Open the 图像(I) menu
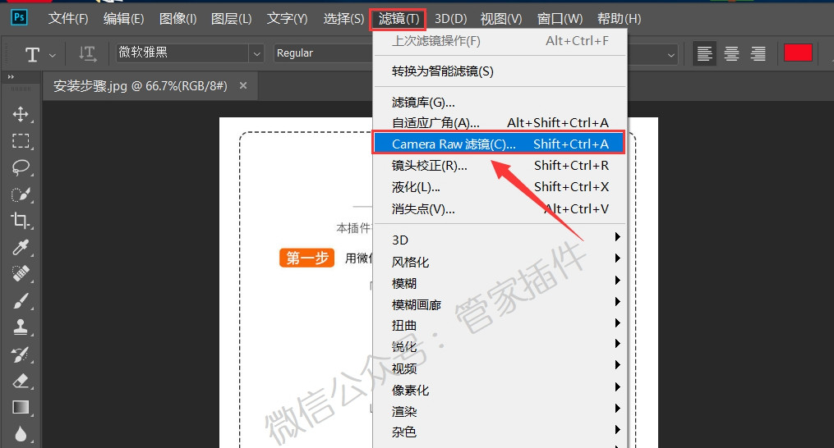Viewport: 834px width, 448px height. (177, 19)
